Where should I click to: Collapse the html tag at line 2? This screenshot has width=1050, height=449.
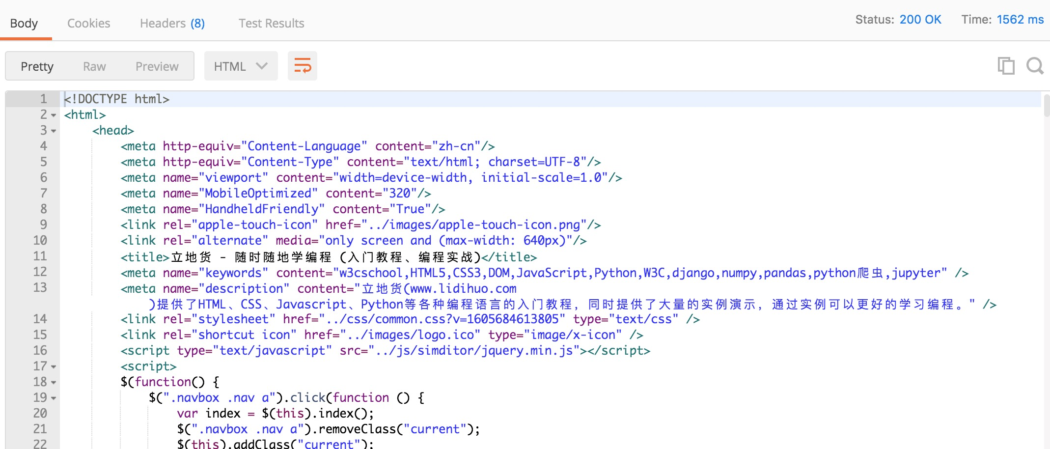(54, 115)
